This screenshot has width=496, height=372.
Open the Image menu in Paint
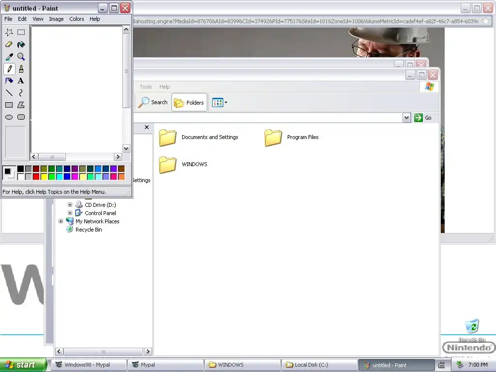click(x=56, y=19)
